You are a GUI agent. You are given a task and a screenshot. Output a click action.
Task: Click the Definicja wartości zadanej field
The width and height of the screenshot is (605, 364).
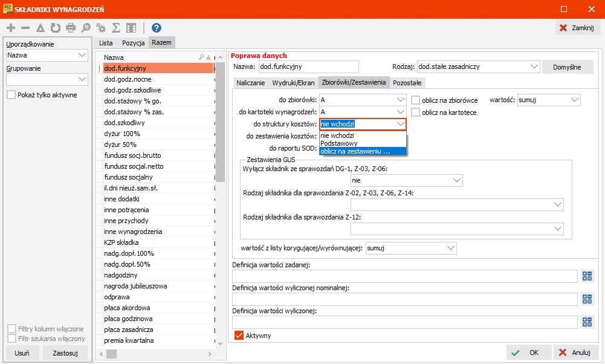pos(405,276)
